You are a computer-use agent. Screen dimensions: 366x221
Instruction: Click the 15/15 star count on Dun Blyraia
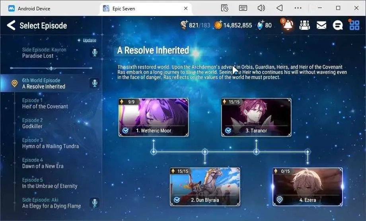click(183, 171)
